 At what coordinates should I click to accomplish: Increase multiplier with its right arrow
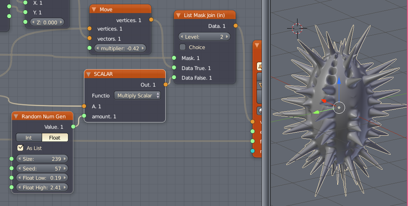[x=143, y=48]
